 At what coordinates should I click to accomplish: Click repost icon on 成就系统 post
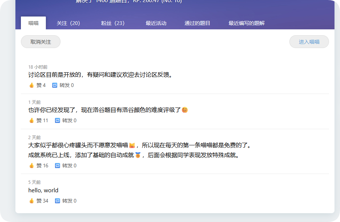pyautogui.click(x=57, y=165)
